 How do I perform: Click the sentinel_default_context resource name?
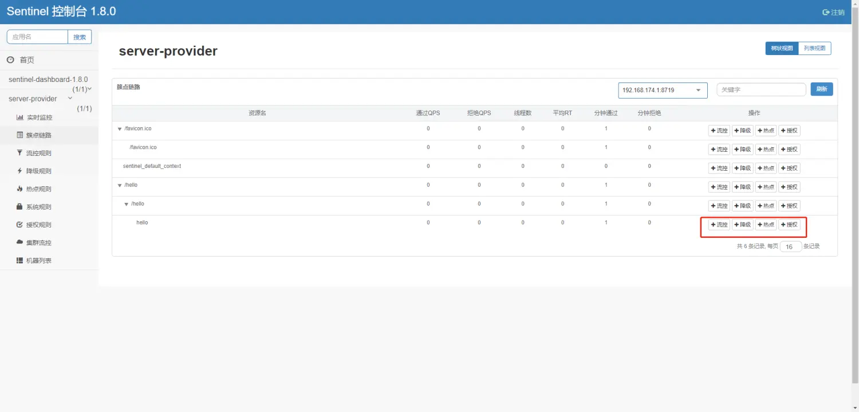152,166
